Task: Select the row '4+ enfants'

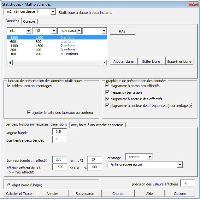Action: click(57, 54)
